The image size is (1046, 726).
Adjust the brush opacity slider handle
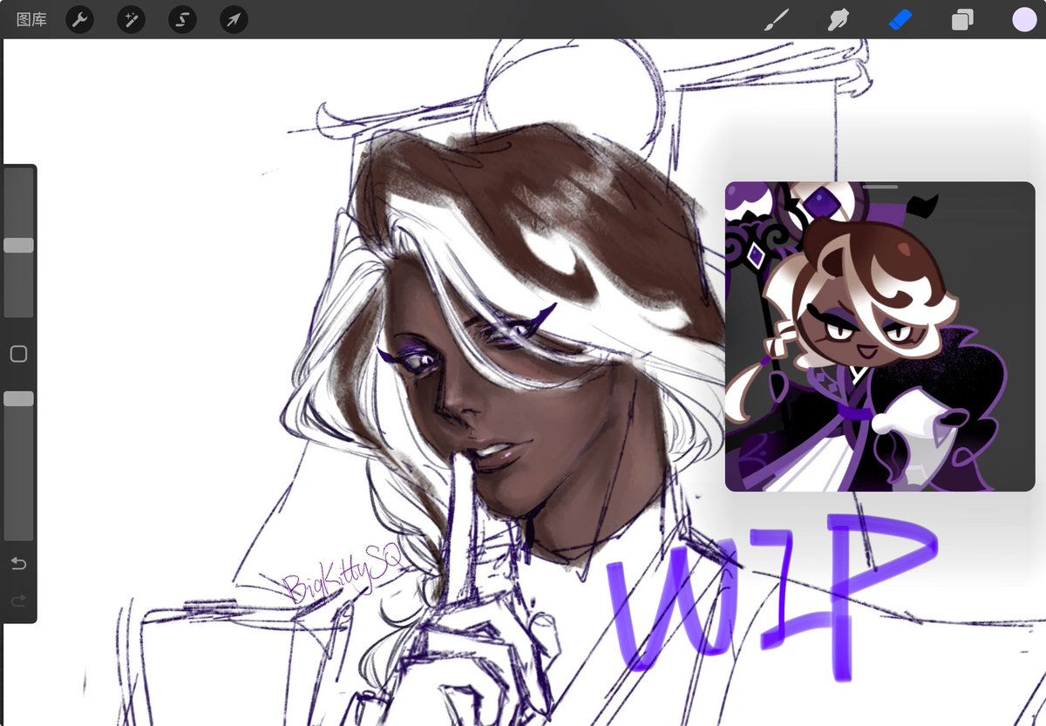[x=19, y=398]
